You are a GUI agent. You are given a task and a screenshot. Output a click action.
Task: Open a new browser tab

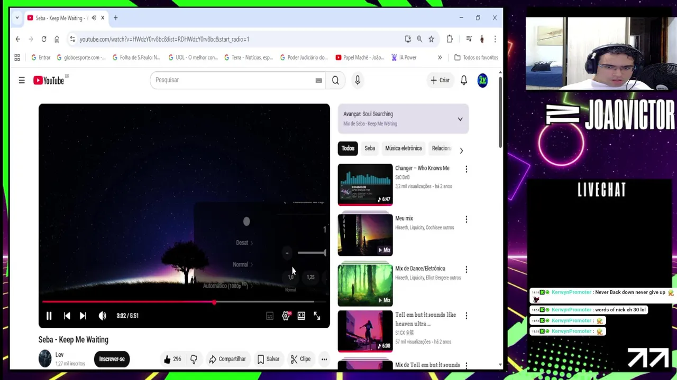(x=115, y=18)
